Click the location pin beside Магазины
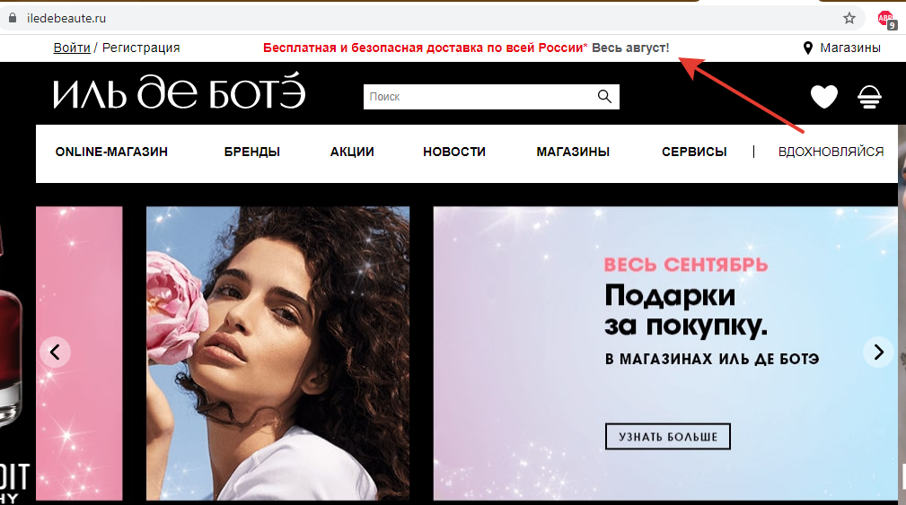This screenshot has width=906, height=505. tap(808, 48)
